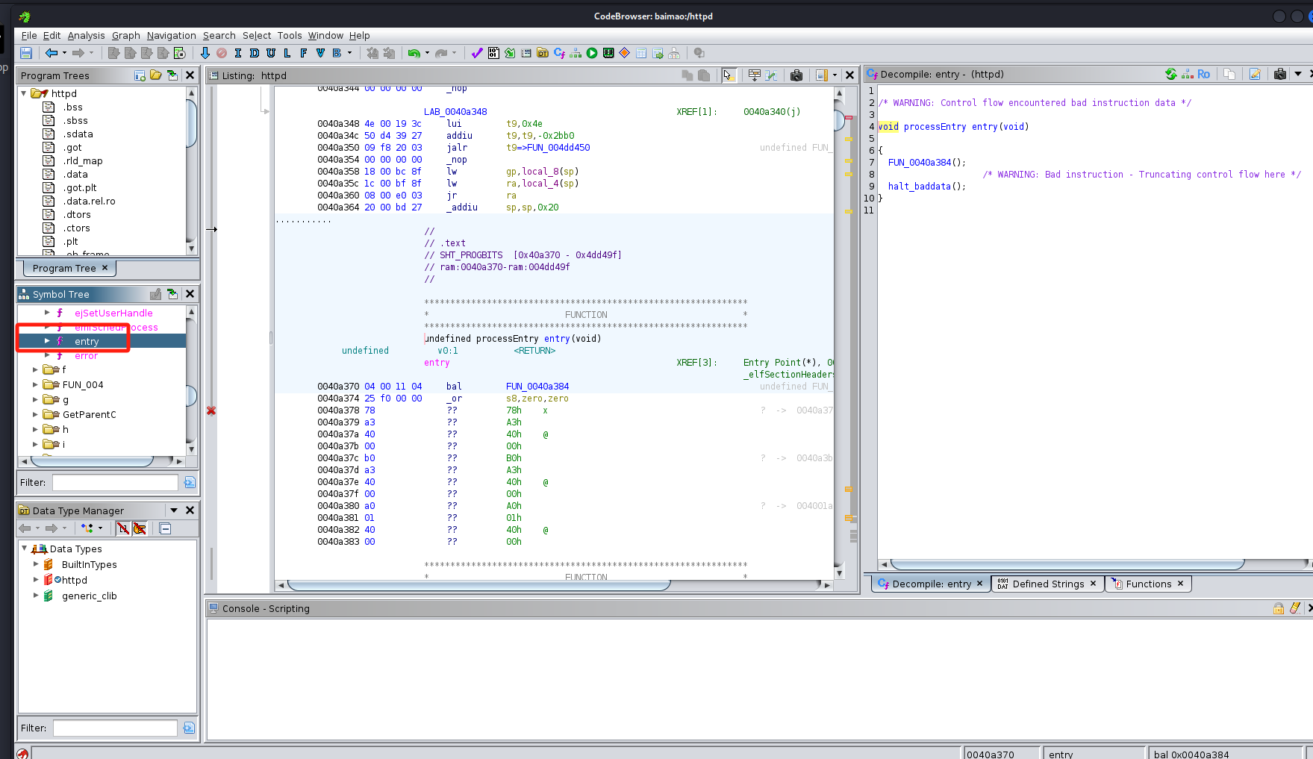Open the bookmark type dropdown arrow
The height and width of the screenshot is (759, 1313).
(349, 53)
